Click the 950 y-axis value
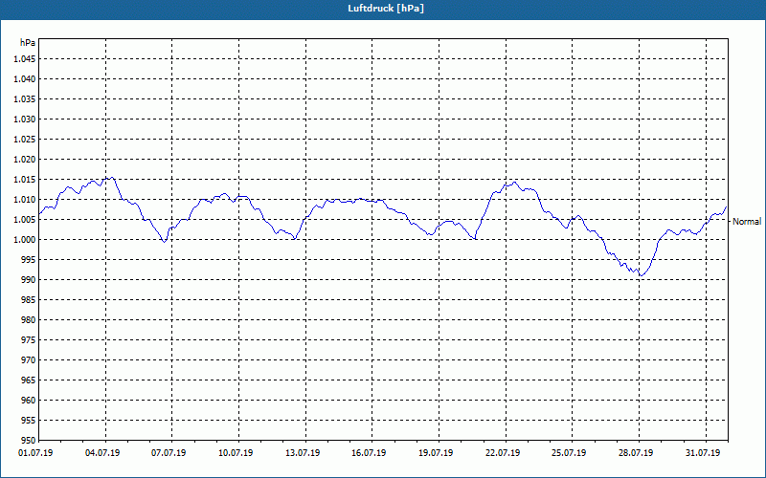The image size is (766, 478). (x=29, y=440)
